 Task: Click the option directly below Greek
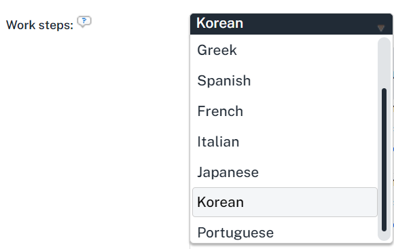point(285,81)
